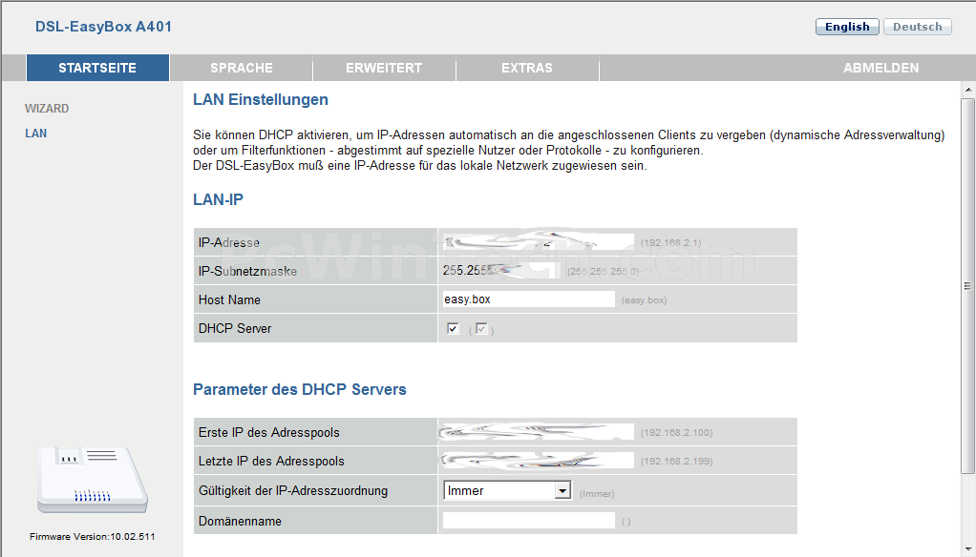
Task: Open the EXTRAS tab
Action: 527,68
